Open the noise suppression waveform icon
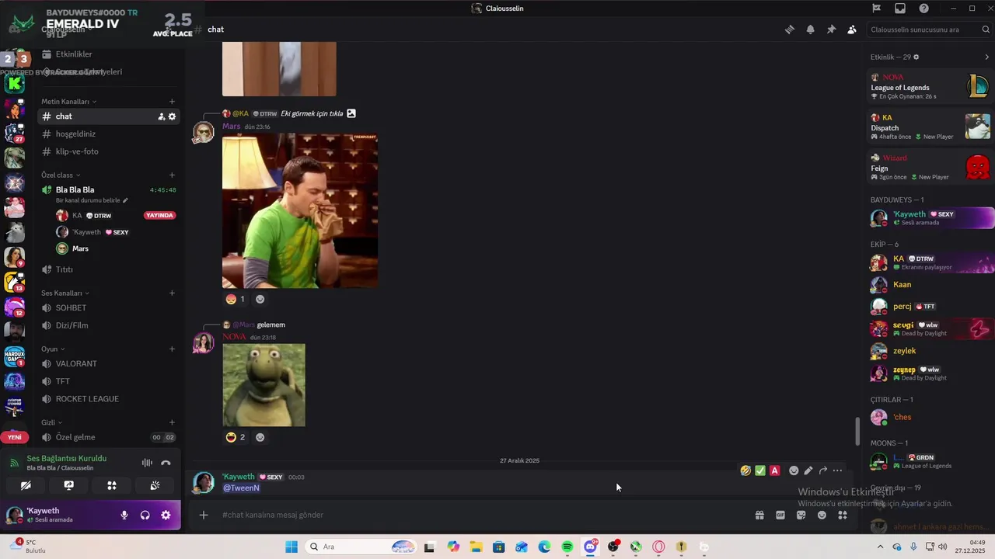 coord(147,463)
